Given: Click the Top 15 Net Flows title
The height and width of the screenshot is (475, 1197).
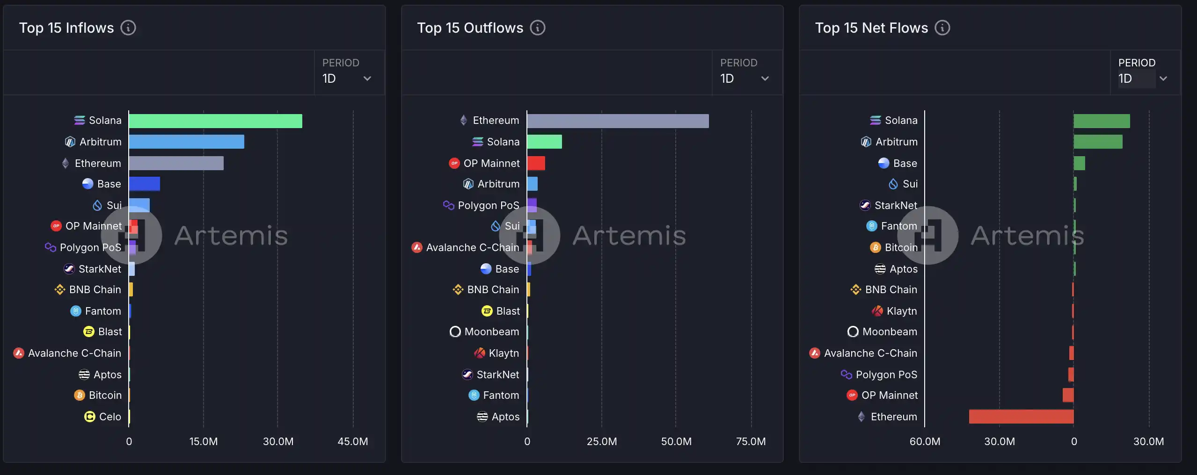Looking at the screenshot, I should [871, 28].
